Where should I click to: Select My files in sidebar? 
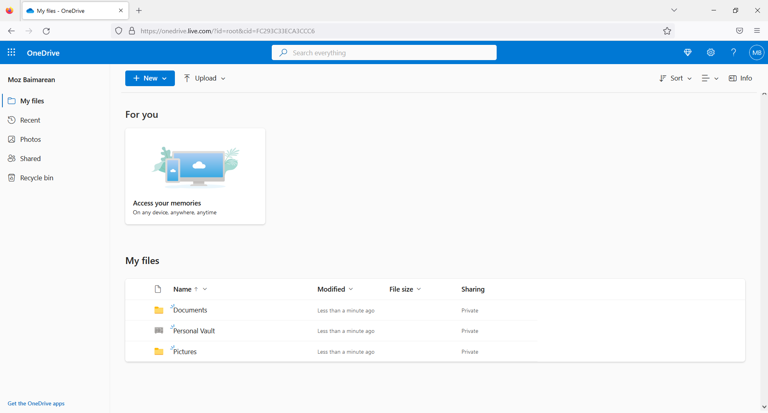55,101
